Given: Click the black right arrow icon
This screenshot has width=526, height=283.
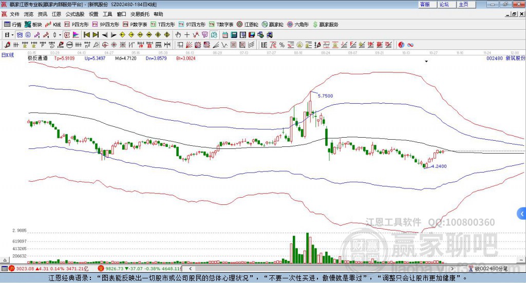Looking at the screenshot, I should [114, 35].
